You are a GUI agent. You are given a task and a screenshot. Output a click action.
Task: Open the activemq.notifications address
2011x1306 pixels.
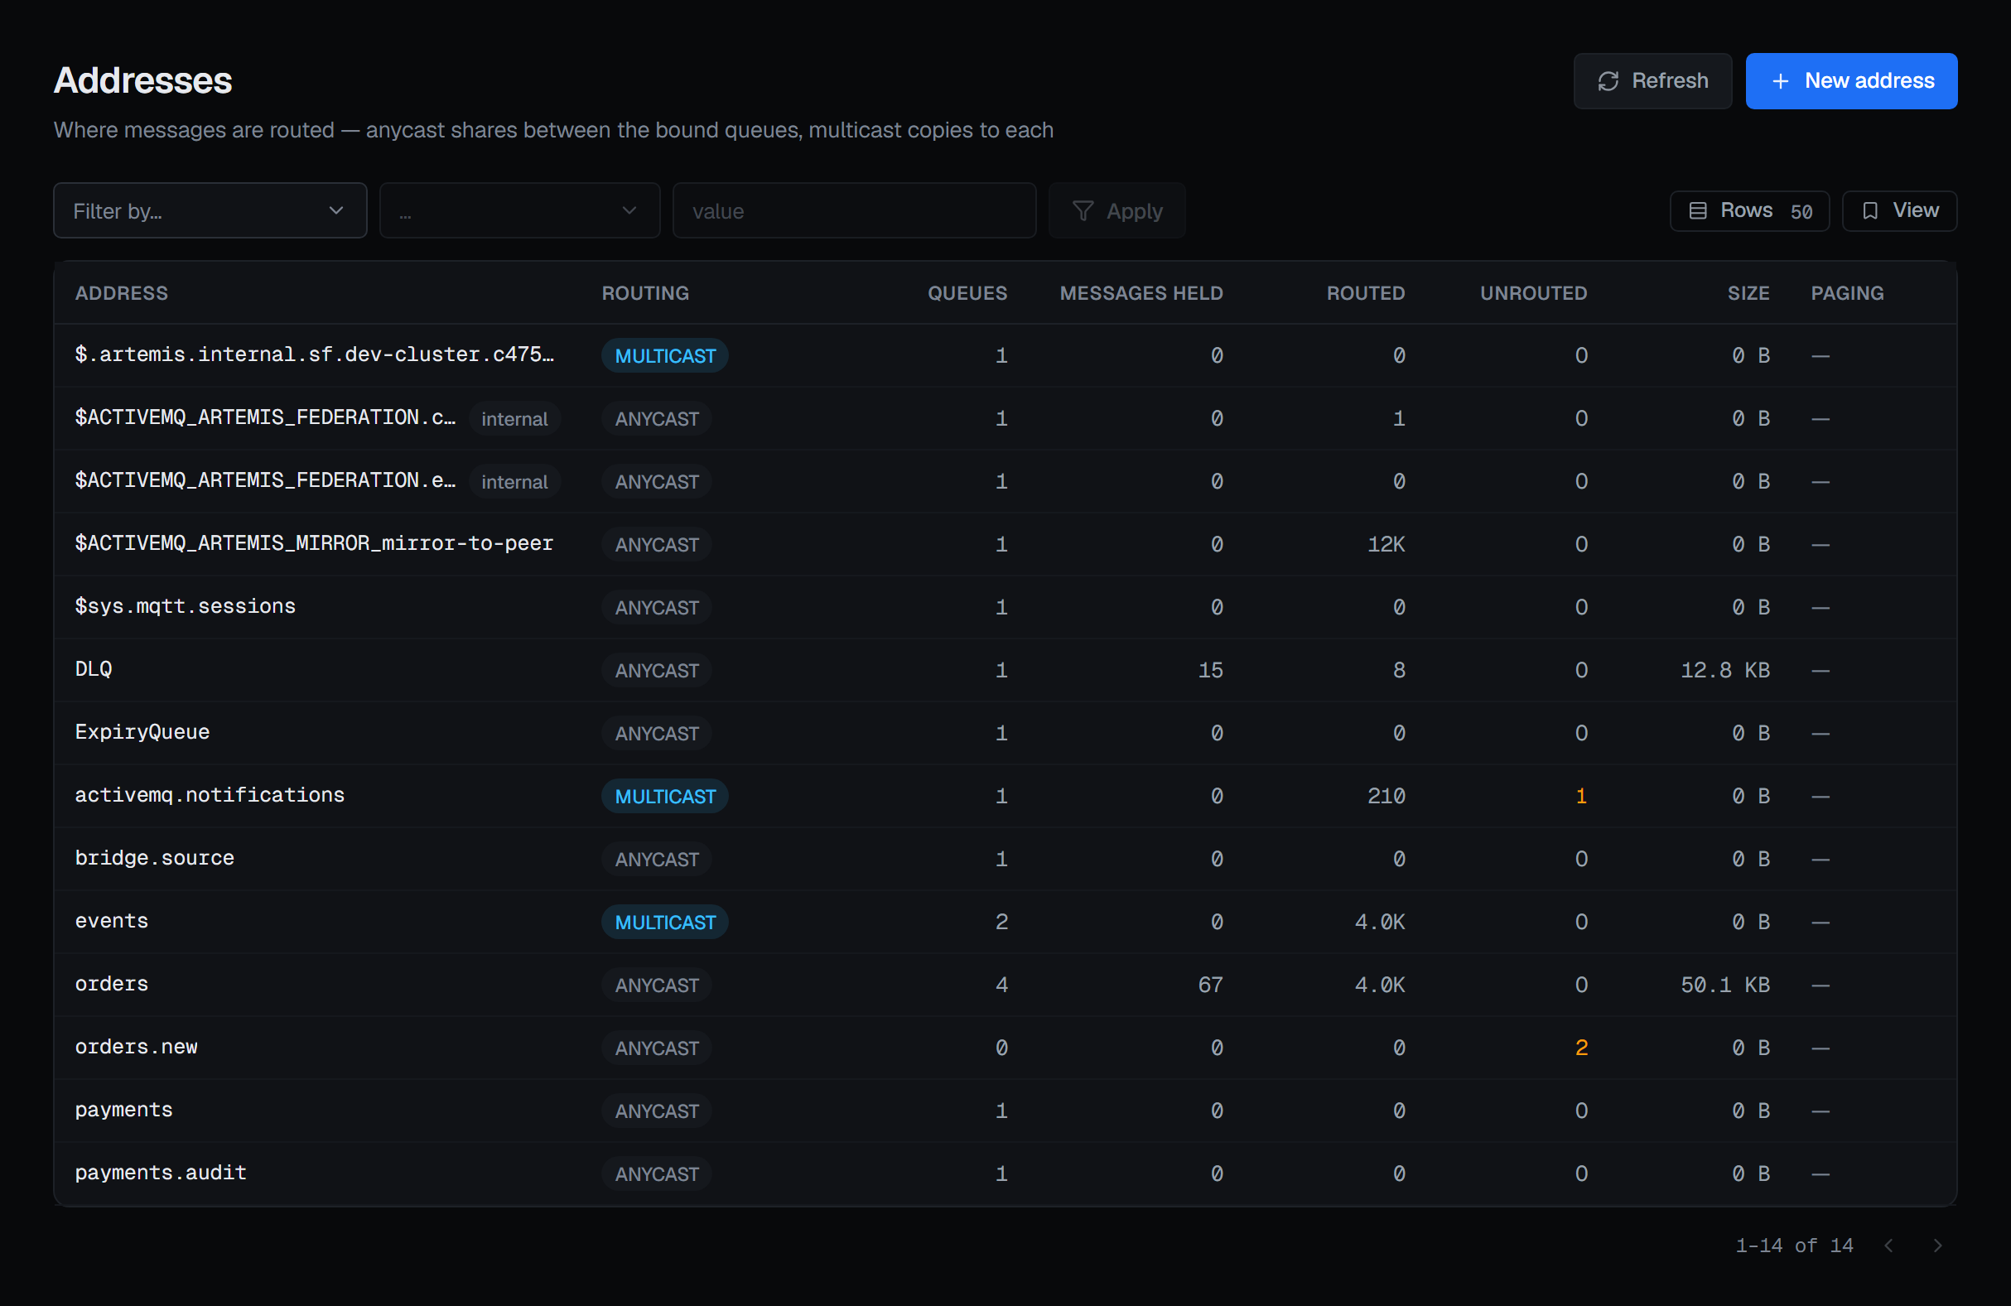click(210, 795)
